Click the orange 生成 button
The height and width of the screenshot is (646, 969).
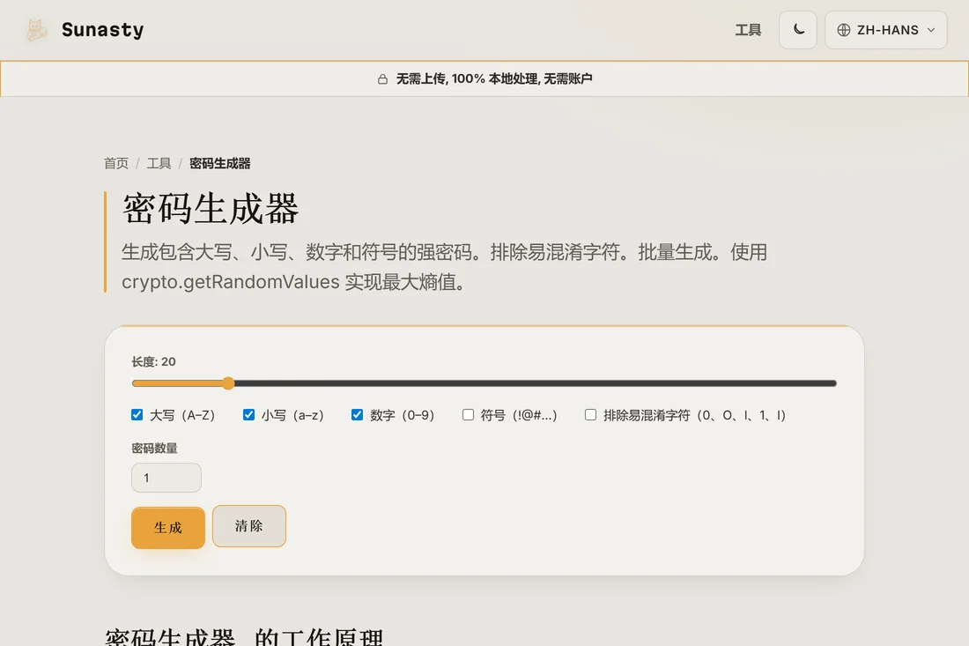pos(168,528)
